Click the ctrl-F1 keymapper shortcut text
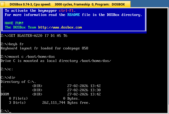Image resolution: width=169 pixels, height=114 pixels. point(67,10)
